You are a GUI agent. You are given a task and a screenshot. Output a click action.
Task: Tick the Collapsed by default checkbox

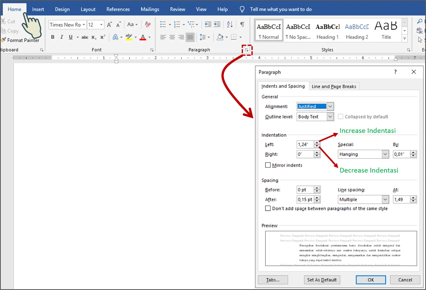[341, 117]
